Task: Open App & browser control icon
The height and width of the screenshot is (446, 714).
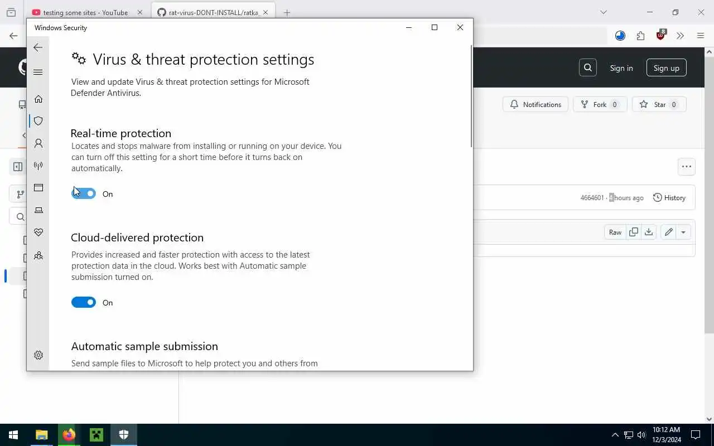Action: pos(38,188)
